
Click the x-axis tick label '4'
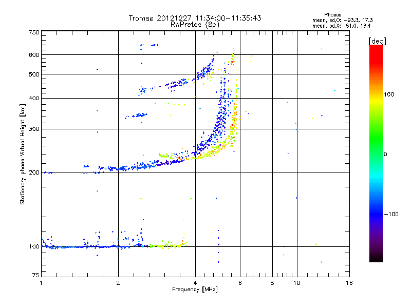click(x=195, y=283)
